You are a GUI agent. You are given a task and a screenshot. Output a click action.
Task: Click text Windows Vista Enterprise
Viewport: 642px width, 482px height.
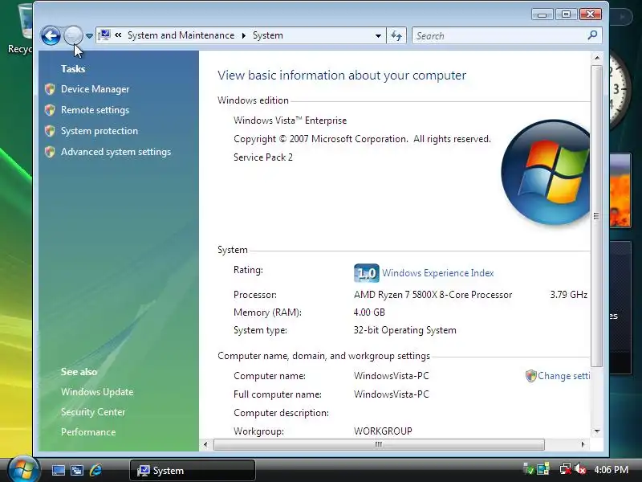pos(290,120)
